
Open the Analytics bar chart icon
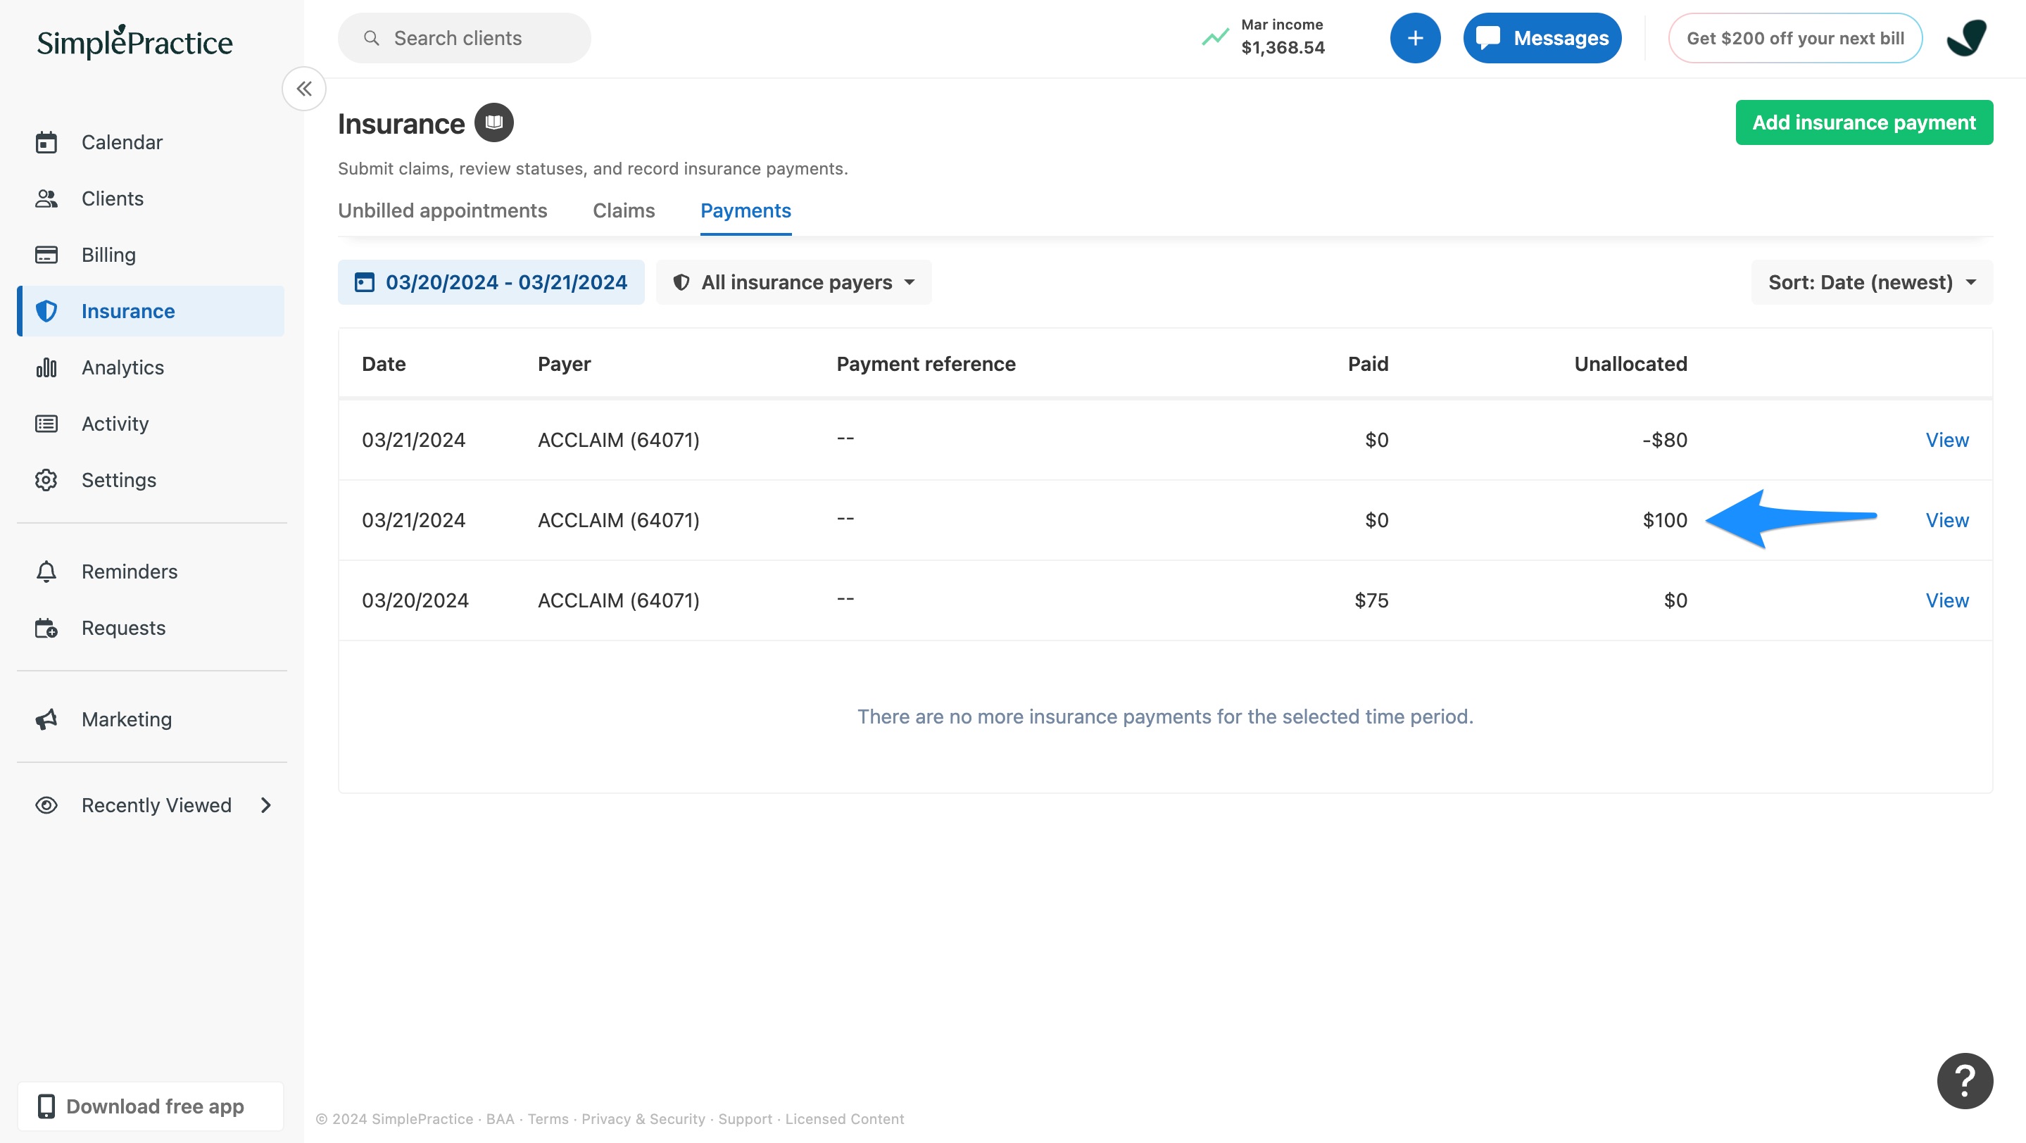[x=46, y=367]
